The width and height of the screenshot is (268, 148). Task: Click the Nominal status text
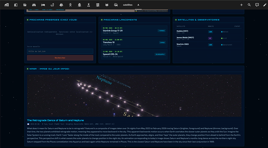(225, 32)
